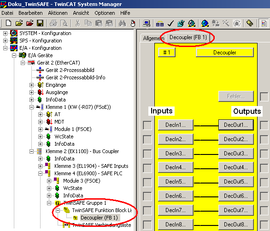Select Gerät 2-Prozessabbild tree entry
The width and height of the screenshot is (270, 231).
point(70,70)
